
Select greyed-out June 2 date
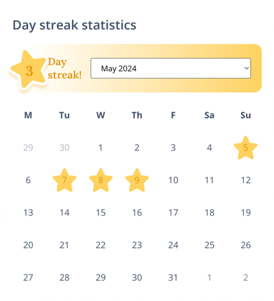246,278
